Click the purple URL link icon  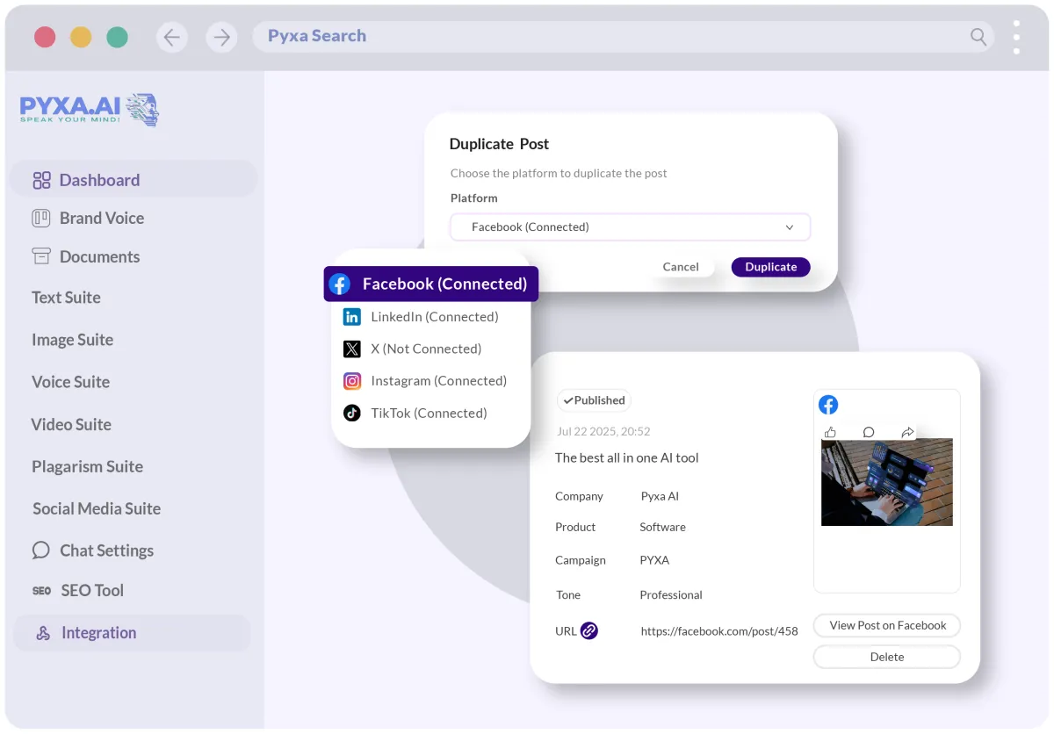589,630
